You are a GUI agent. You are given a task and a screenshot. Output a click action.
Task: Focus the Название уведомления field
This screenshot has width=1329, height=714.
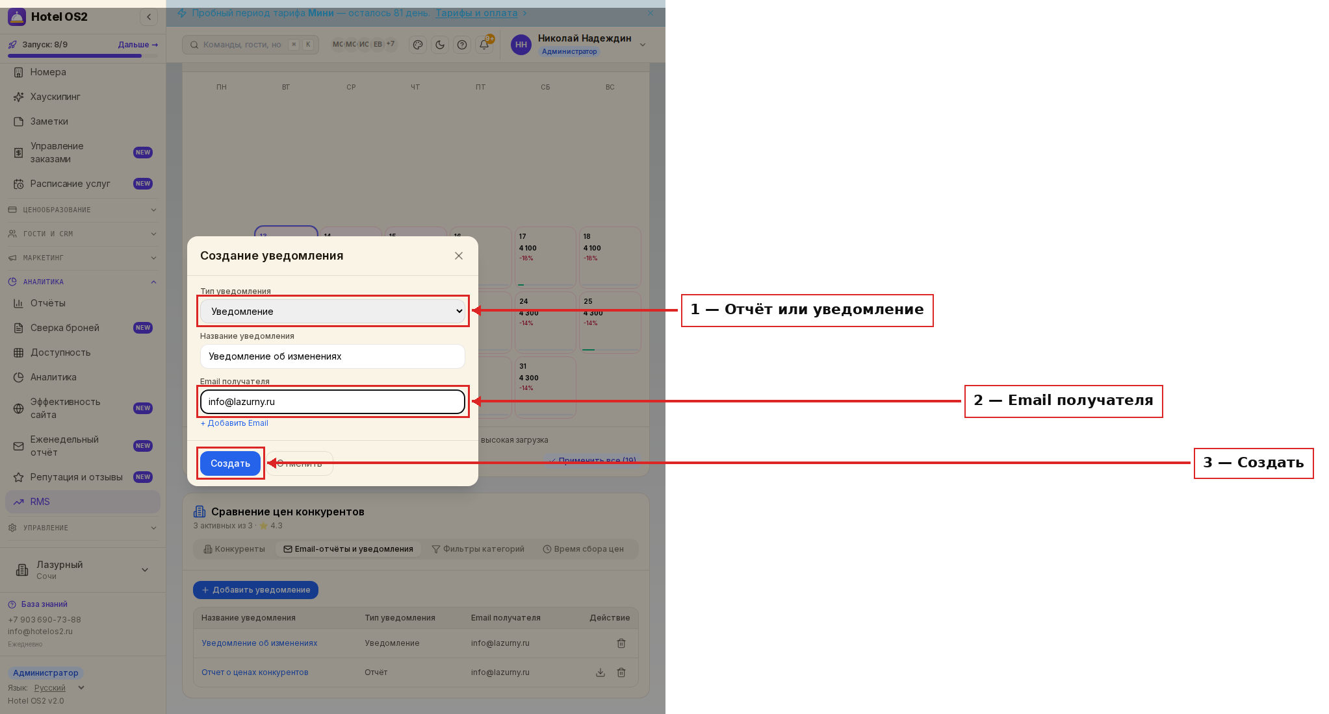point(333,356)
